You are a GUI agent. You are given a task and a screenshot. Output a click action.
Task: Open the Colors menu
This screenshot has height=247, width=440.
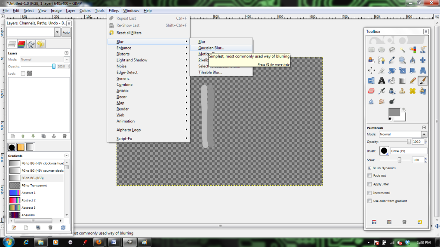pyautogui.click(x=85, y=11)
